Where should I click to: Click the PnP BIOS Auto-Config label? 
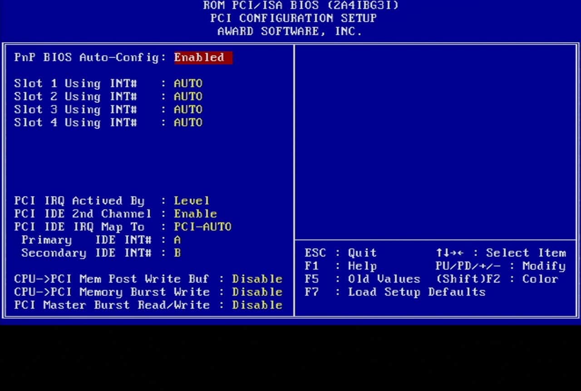point(90,58)
